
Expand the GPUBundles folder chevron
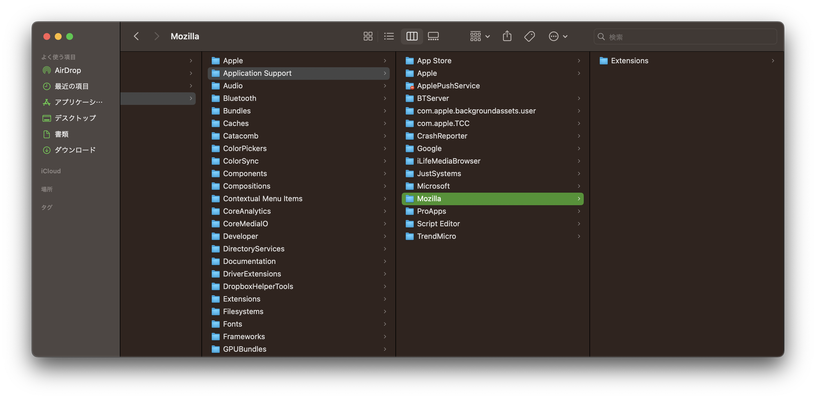tap(385, 349)
